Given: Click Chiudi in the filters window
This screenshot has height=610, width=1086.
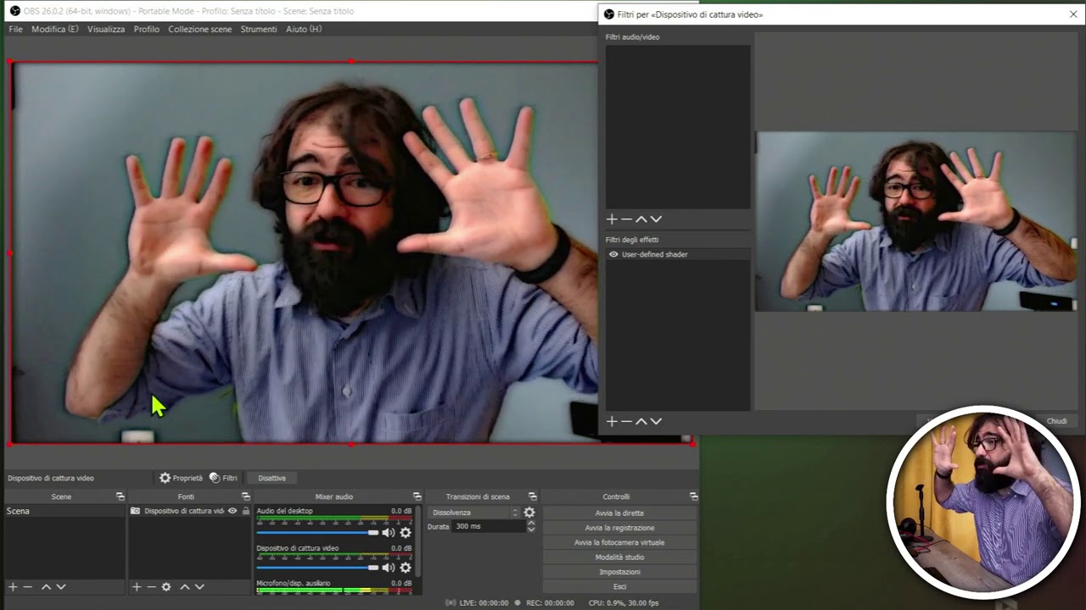Looking at the screenshot, I should tap(1056, 421).
